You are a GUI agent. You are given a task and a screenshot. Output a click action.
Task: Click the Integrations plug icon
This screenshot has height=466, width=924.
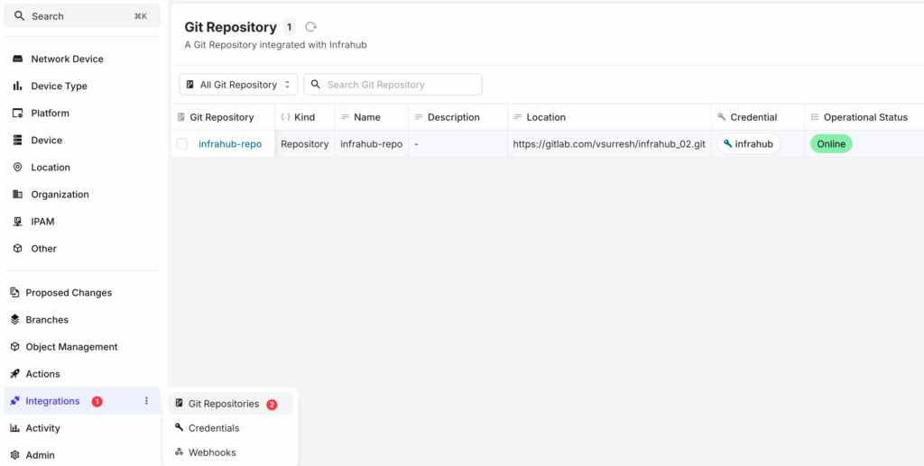pos(14,401)
